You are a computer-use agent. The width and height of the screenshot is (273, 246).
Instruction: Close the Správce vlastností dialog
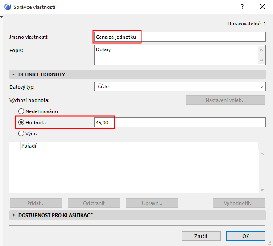tap(262, 7)
